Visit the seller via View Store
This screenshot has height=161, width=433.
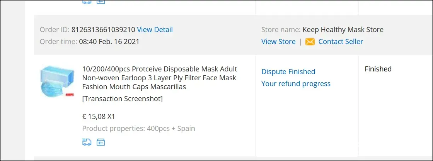[278, 42]
